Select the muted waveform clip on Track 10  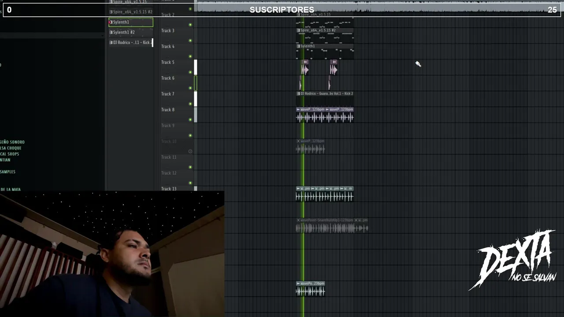[x=310, y=149]
